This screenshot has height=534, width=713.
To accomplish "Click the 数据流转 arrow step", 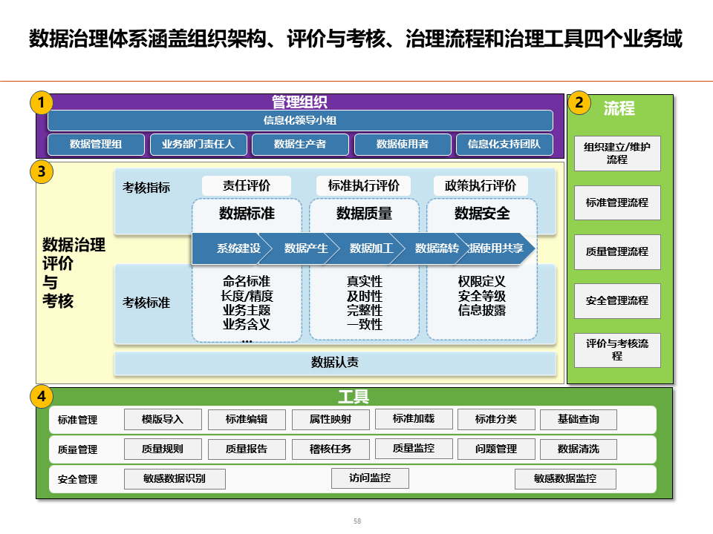I will 430,248.
